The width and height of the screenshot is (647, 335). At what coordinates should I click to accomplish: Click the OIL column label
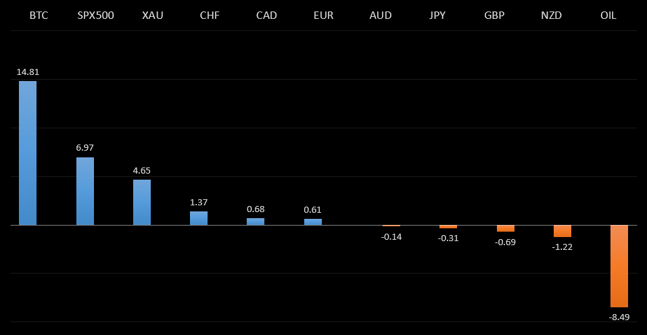point(608,16)
